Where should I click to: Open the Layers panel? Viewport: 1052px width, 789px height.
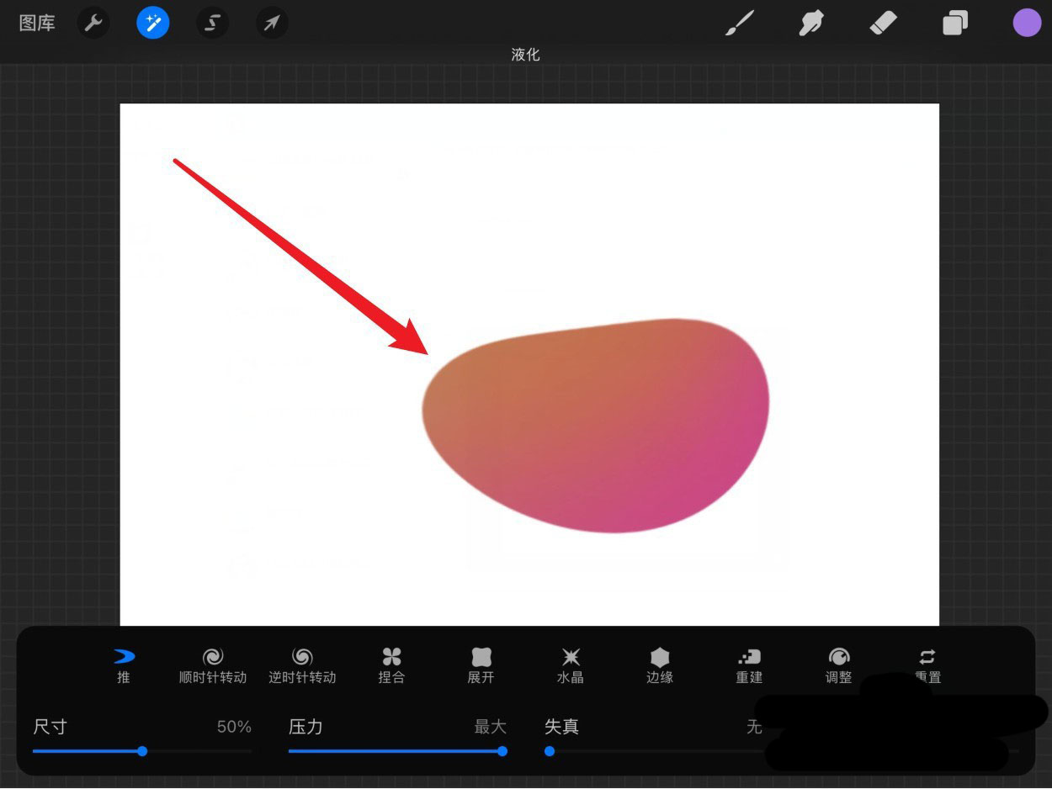[x=955, y=23]
